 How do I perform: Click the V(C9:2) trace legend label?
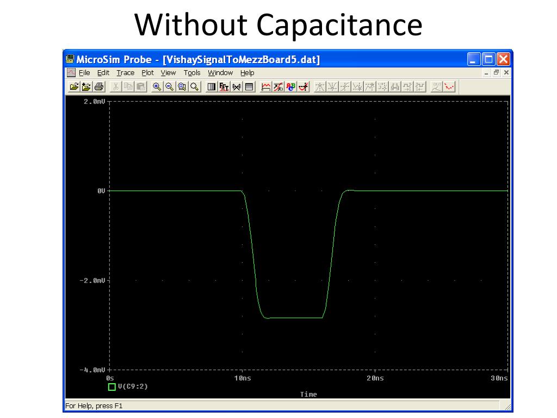click(x=133, y=386)
